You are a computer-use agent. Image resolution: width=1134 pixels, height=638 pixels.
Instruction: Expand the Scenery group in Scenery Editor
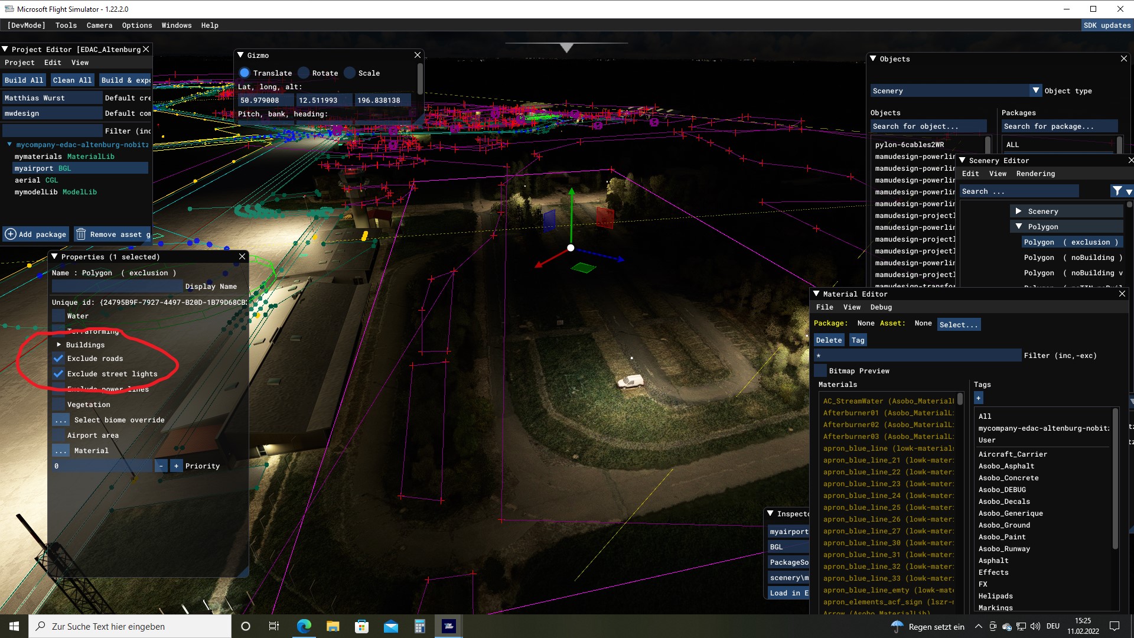[1019, 211]
